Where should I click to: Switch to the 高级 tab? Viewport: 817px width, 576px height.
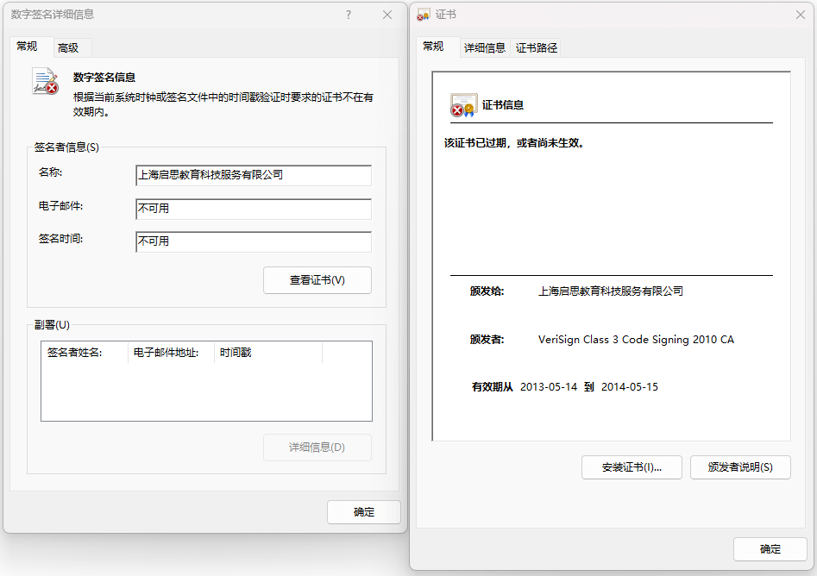(x=68, y=48)
